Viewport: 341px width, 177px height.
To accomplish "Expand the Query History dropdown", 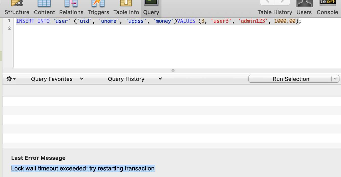I will point(135,79).
